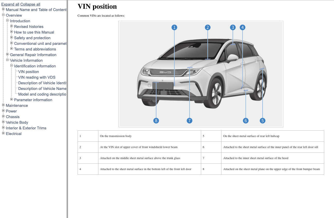Collapse the Introduction tree node
Viewport: 334px width, 218px height.
click(7, 21)
